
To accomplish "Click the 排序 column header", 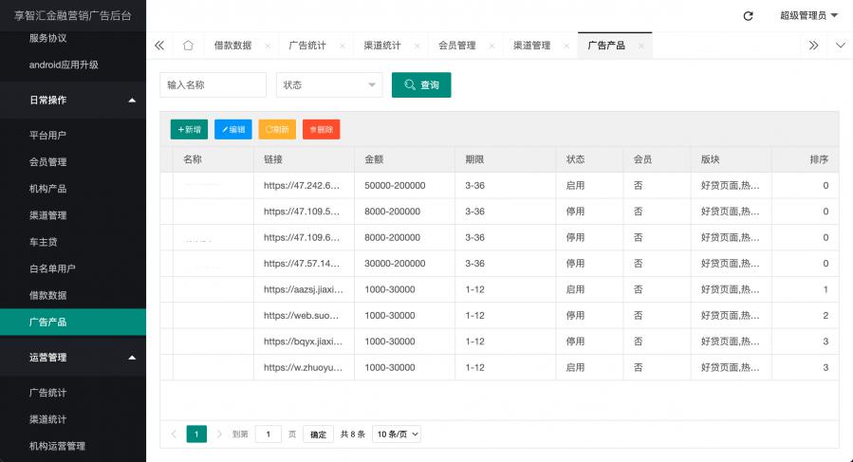I will tap(818, 159).
